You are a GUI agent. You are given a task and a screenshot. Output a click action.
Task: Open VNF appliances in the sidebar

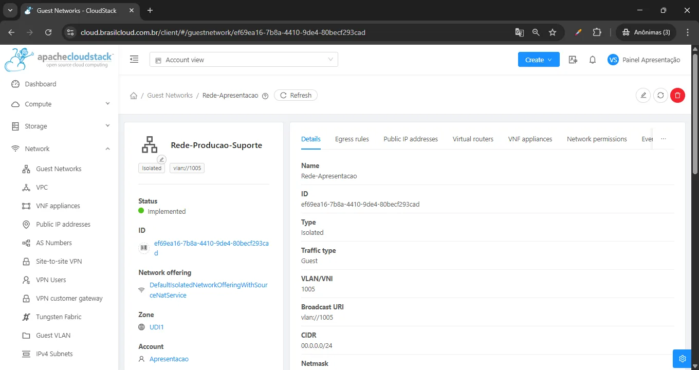(x=59, y=206)
